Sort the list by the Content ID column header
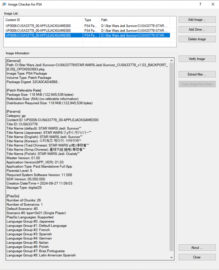The height and width of the screenshot is (270, 219). [x=43, y=20]
